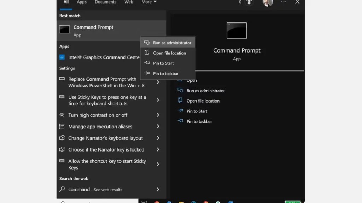Select Run as administrator in context menu
The image size is (362, 203).
(x=168, y=43)
